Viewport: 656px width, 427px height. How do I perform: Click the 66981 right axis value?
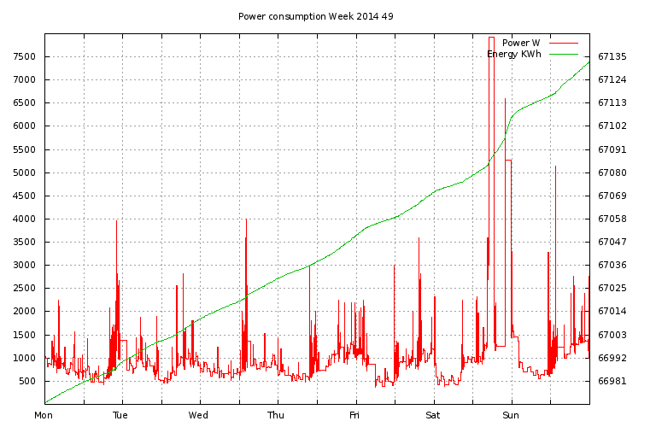tap(612, 381)
